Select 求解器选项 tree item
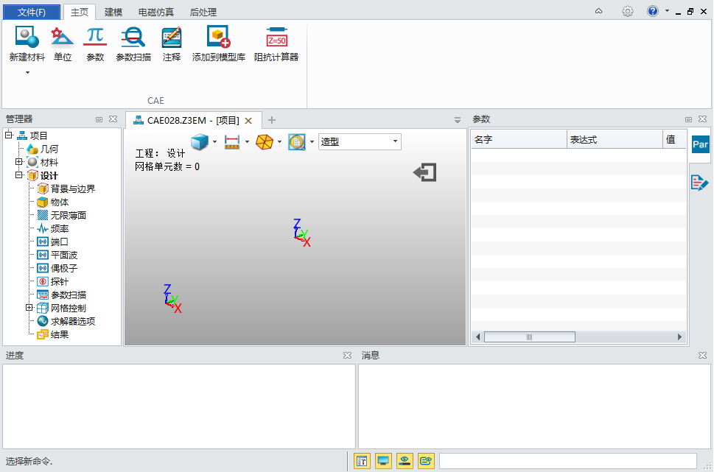 (73, 321)
